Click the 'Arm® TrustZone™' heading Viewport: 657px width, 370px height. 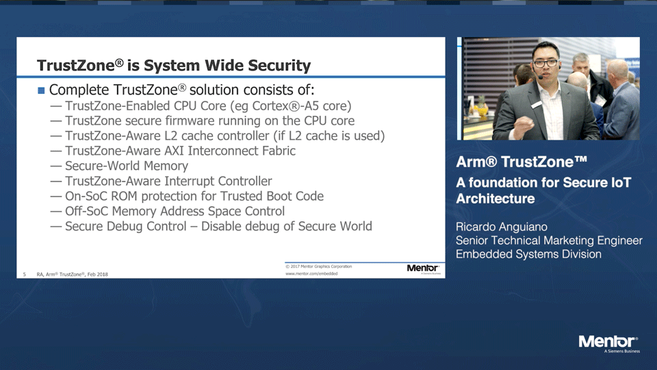point(521,162)
